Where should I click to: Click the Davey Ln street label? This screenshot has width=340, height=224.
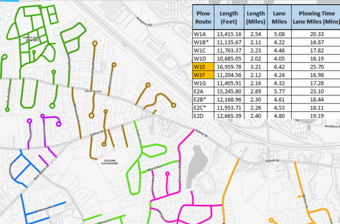pyautogui.click(x=104, y=222)
